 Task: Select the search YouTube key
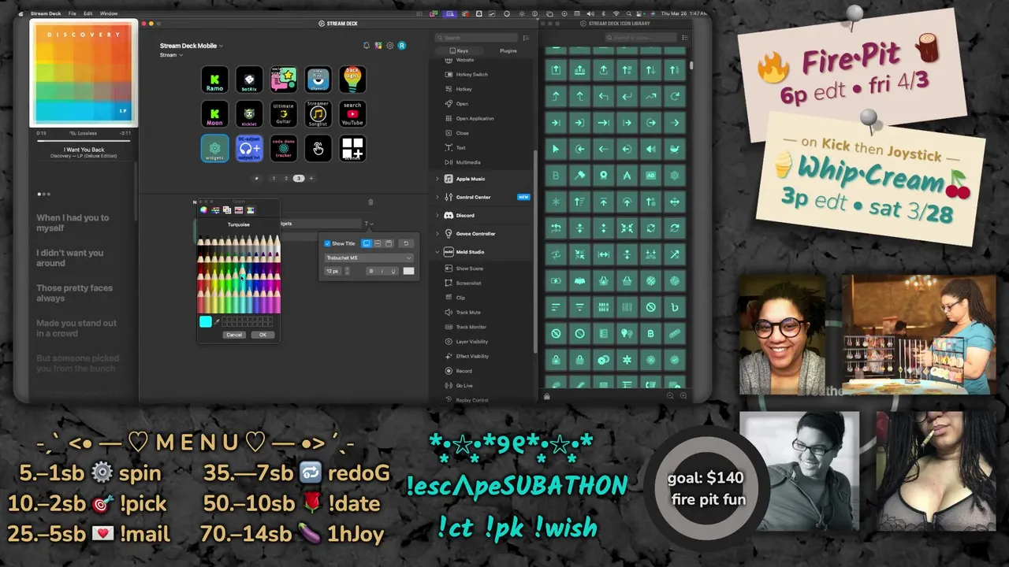[352, 114]
